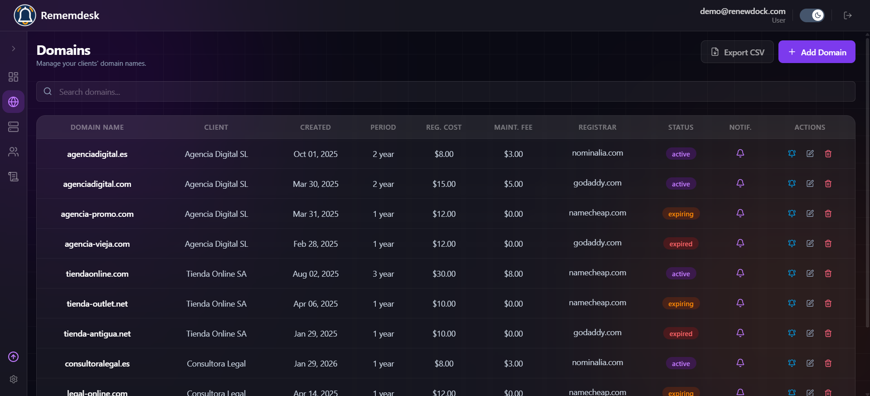Click the expiring badge for tienda-outlet.net
The height and width of the screenshot is (396, 870).
pyautogui.click(x=681, y=304)
